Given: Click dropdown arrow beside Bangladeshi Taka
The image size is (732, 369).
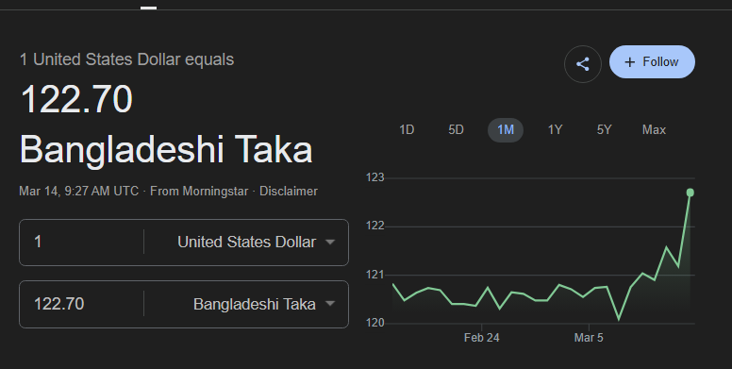Looking at the screenshot, I should [x=330, y=304].
